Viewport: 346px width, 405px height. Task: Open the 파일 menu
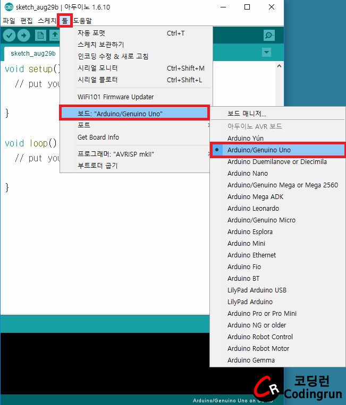pyautogui.click(x=9, y=21)
